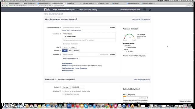Click the info icon beside Gender
Image resolution: width=195 pixels, height=109 pixels.
(x=60, y=51)
